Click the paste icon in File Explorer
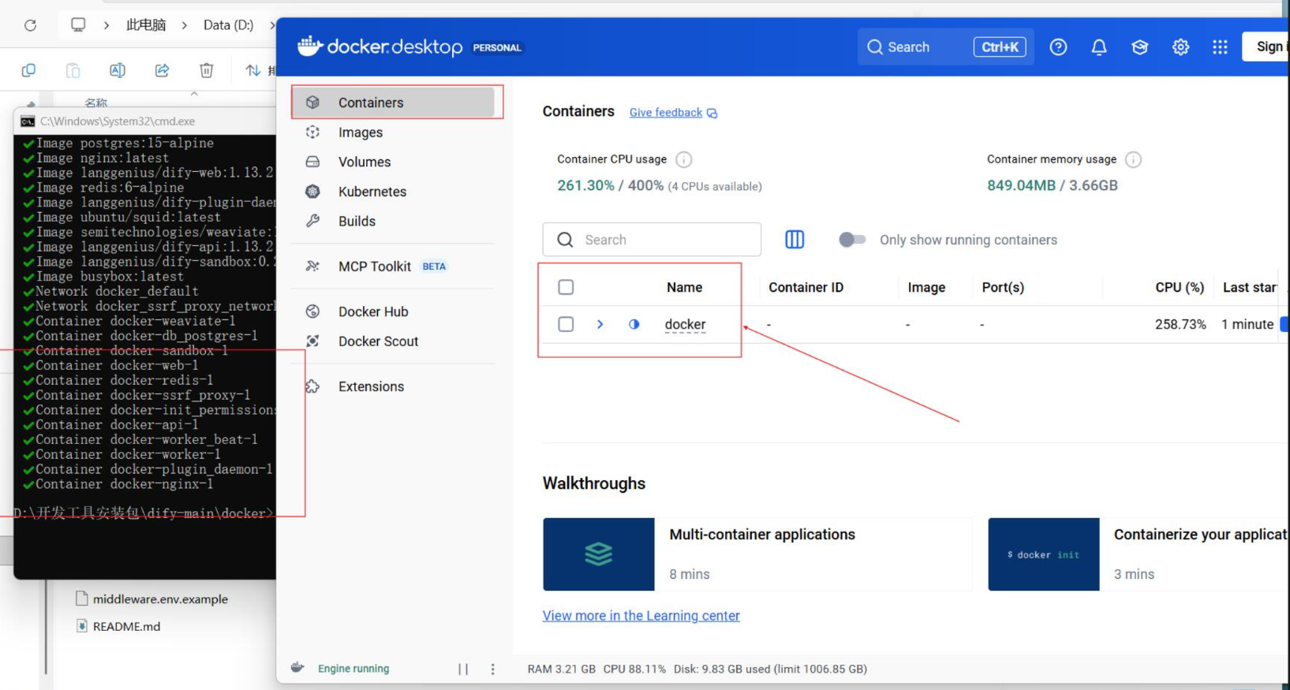 tap(73, 70)
